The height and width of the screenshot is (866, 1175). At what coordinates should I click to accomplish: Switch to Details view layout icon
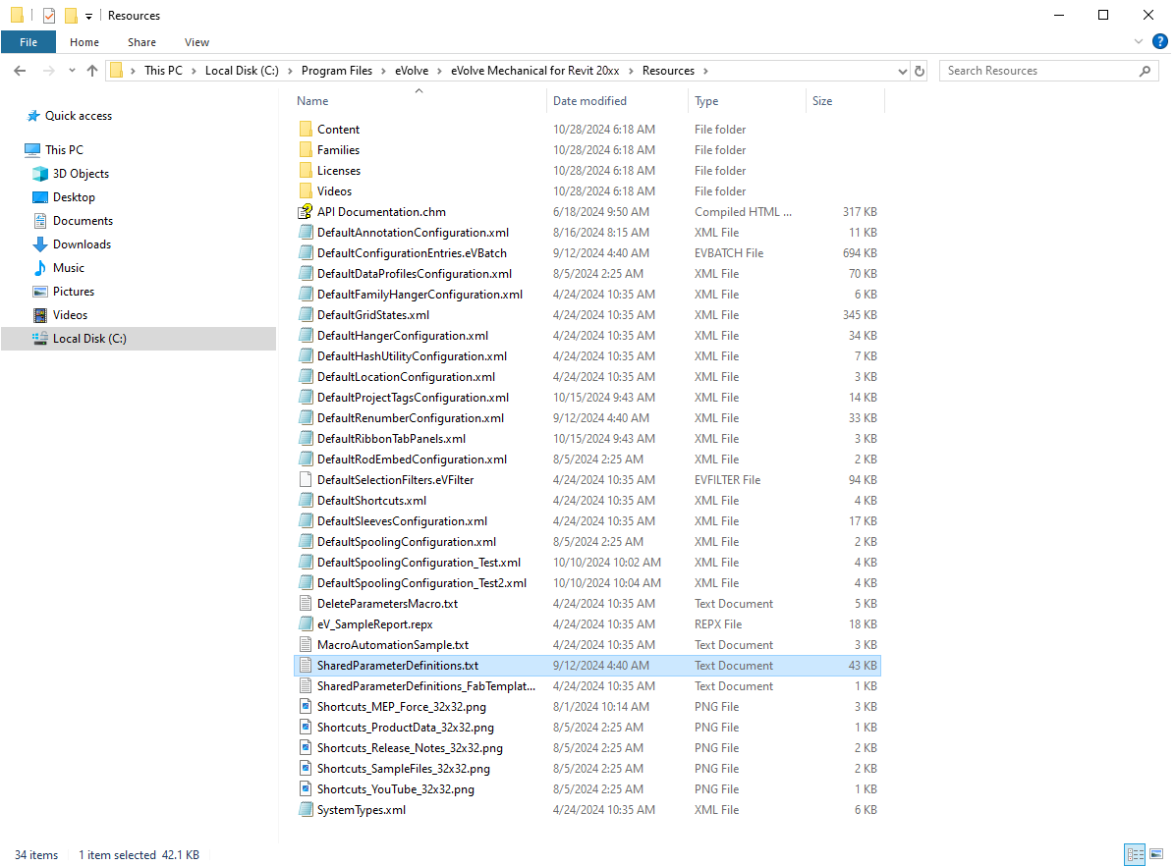[1136, 854]
